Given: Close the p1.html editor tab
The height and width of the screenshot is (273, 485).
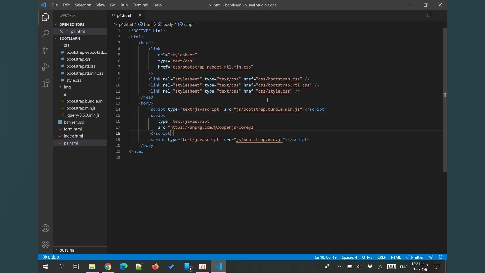Looking at the screenshot, I should (x=140, y=15).
